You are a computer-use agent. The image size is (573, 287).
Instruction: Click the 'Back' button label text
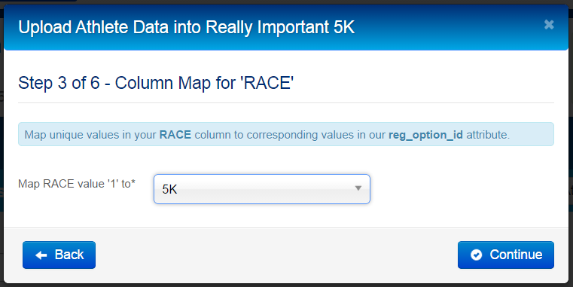click(69, 255)
